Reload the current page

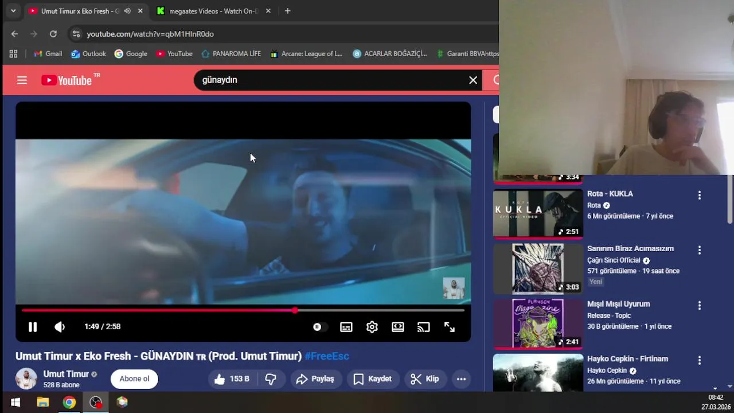(x=53, y=34)
